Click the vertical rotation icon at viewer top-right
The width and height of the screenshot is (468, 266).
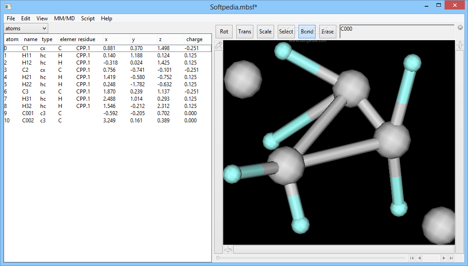point(459,45)
